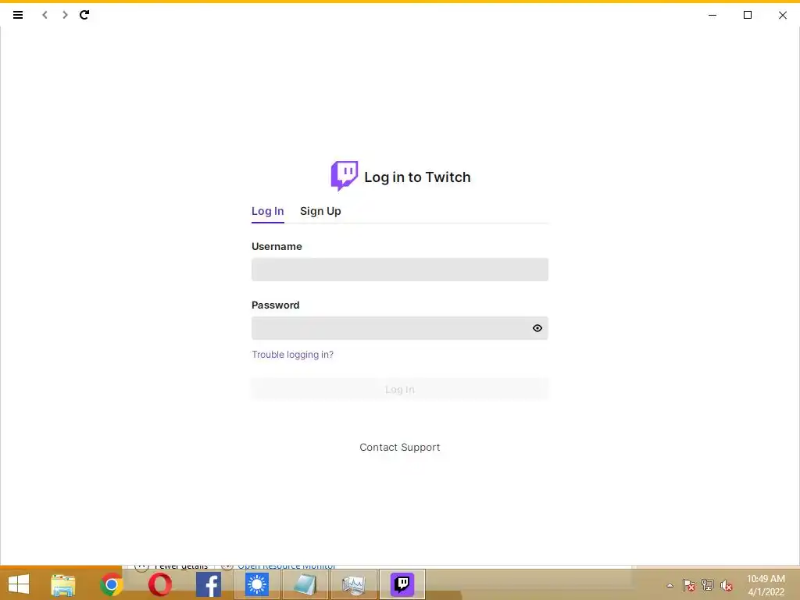
Task: Maximize the Twitch window
Action: pyautogui.click(x=748, y=15)
